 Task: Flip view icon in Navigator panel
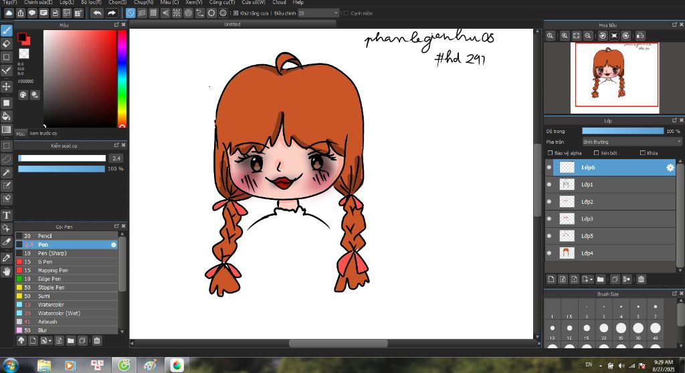click(640, 36)
